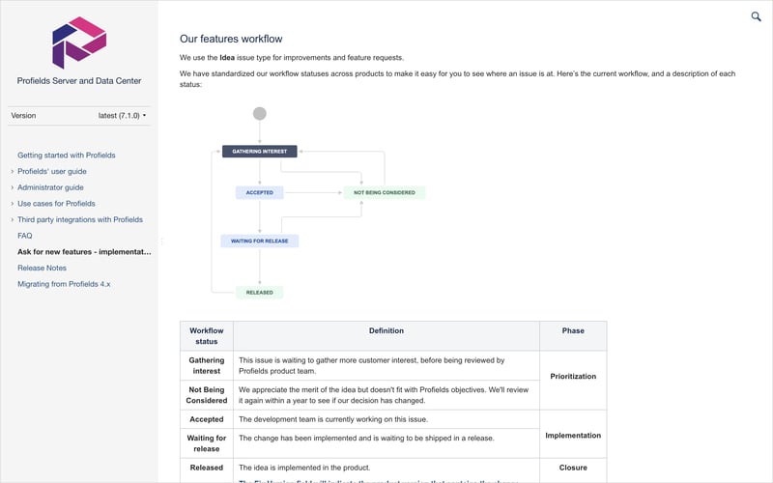
Task: Open Profields' user guide page
Action: pyautogui.click(x=52, y=172)
